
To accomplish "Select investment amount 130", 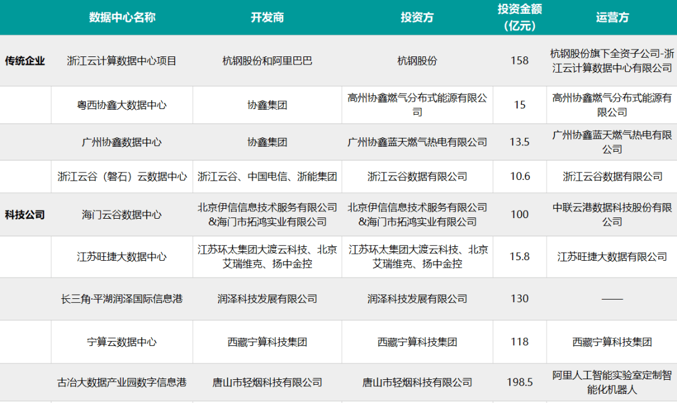I will click(520, 298).
